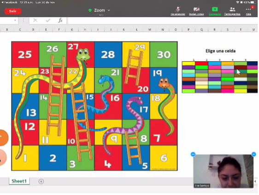This screenshot has height=195, width=259.
Task: Click the formula bar cancel X icon
Action: tap(35, 20)
